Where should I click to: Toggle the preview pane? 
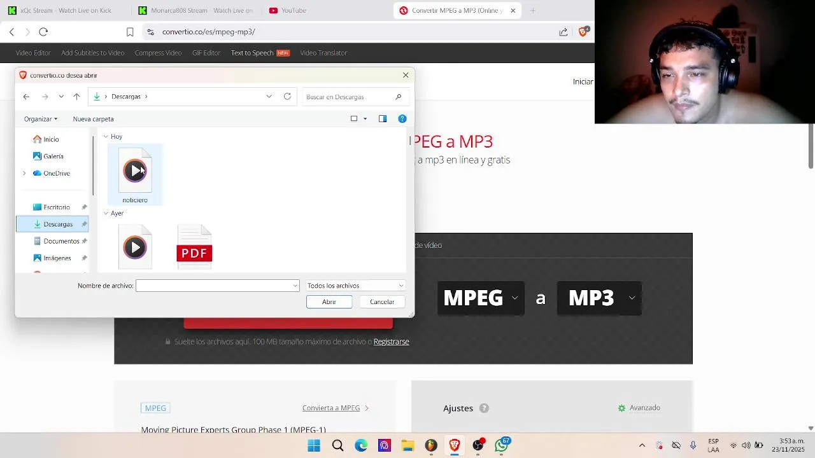coord(383,119)
